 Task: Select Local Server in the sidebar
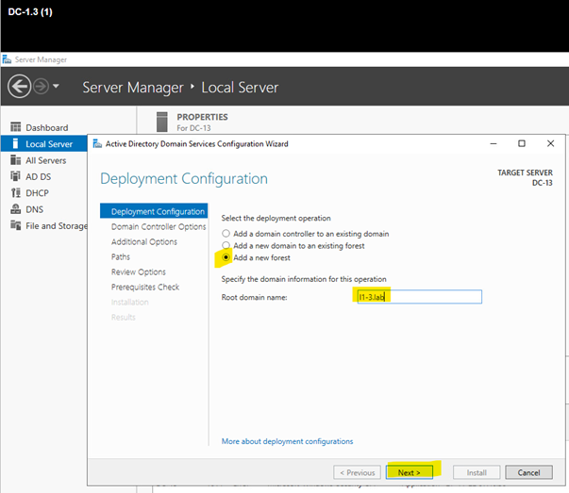[x=44, y=144]
